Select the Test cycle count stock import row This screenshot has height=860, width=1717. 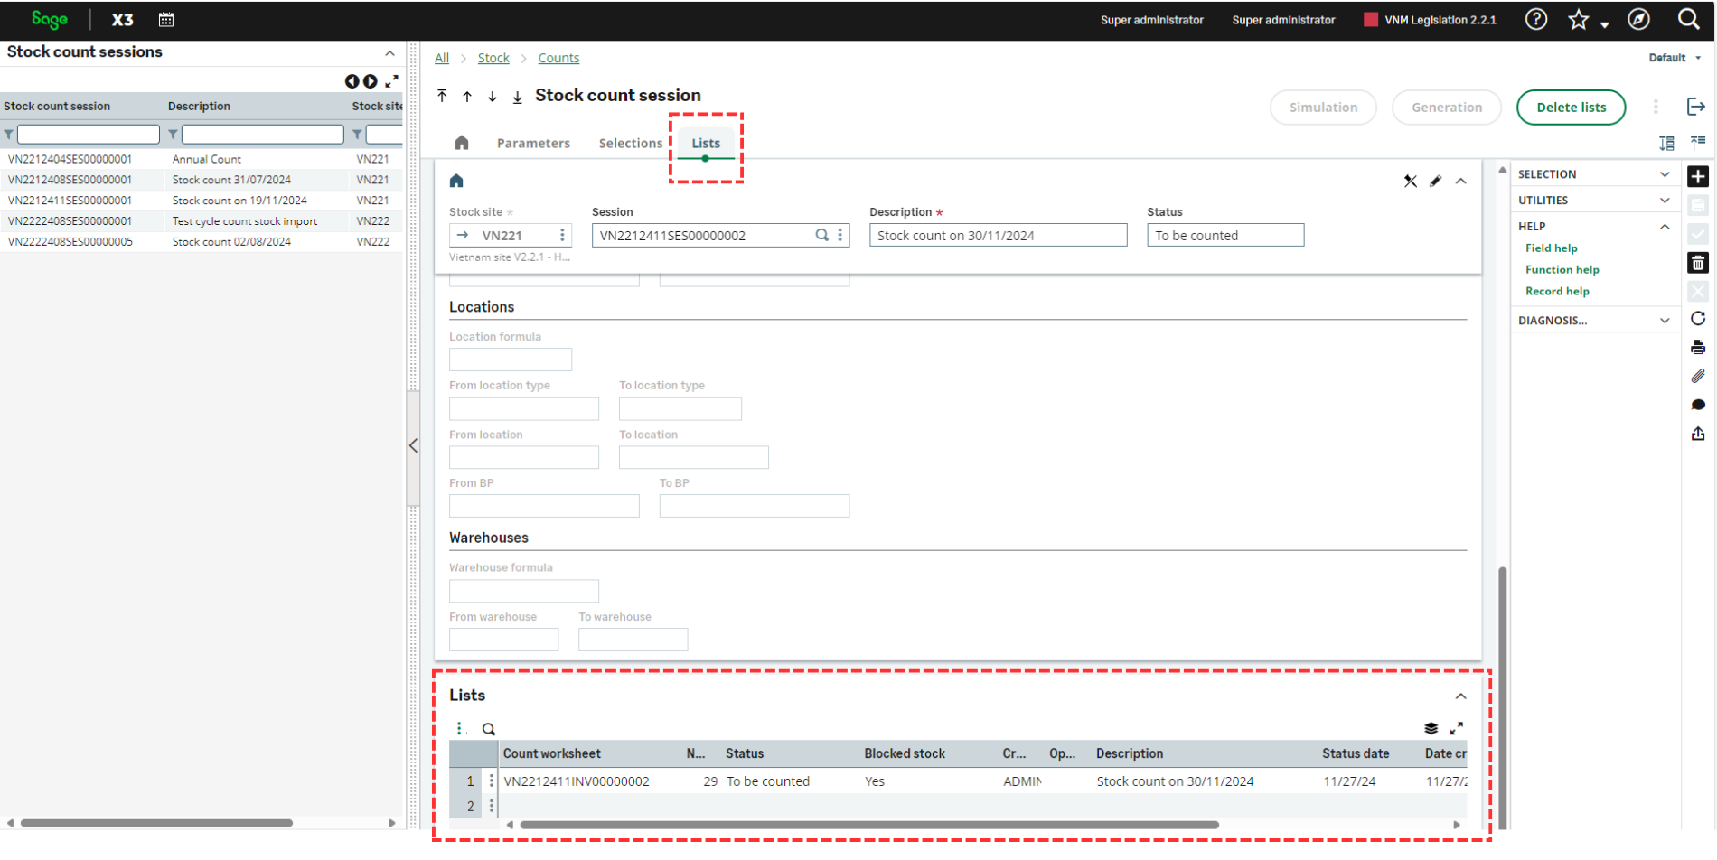201,221
